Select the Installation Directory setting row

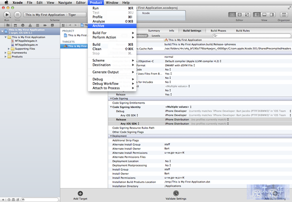coord(200,186)
